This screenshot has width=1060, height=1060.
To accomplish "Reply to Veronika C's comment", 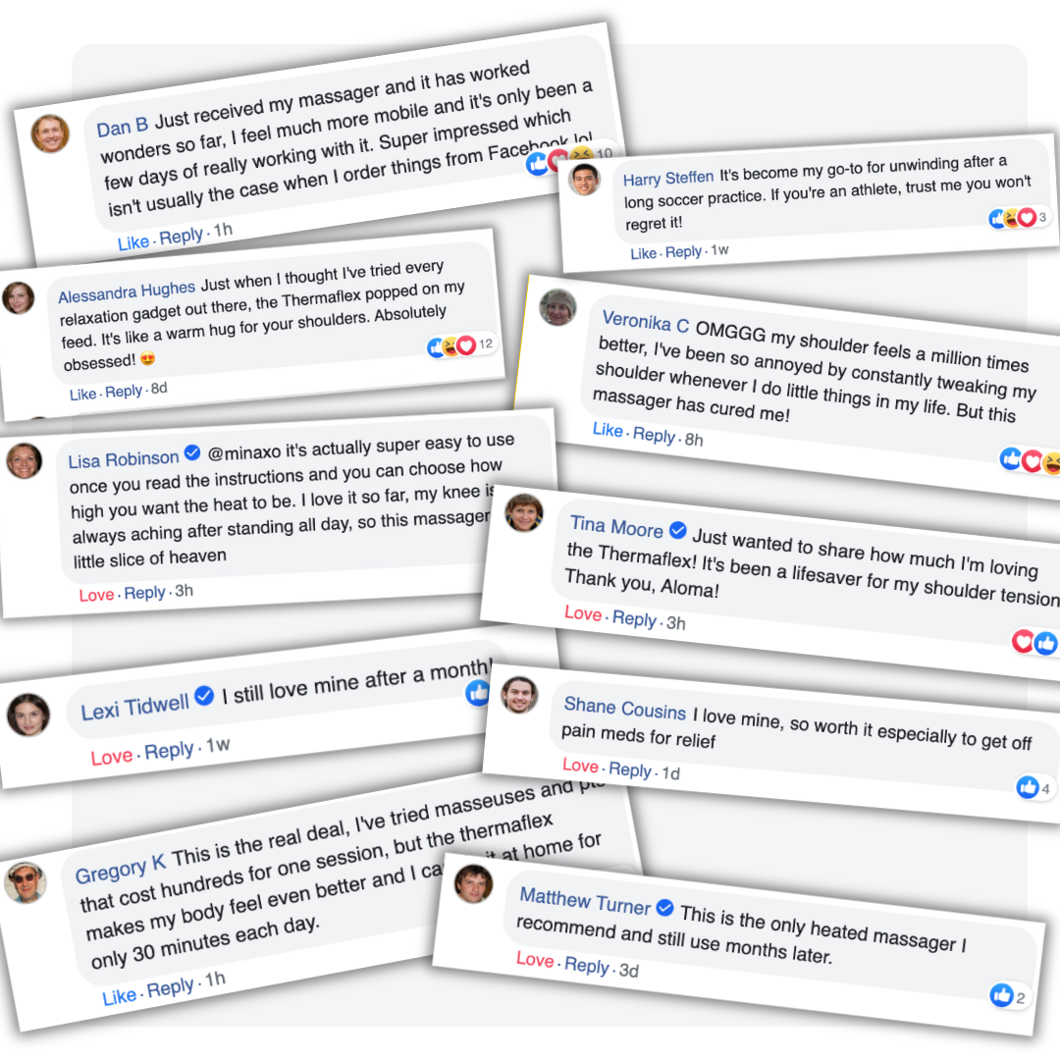I will click(x=654, y=436).
